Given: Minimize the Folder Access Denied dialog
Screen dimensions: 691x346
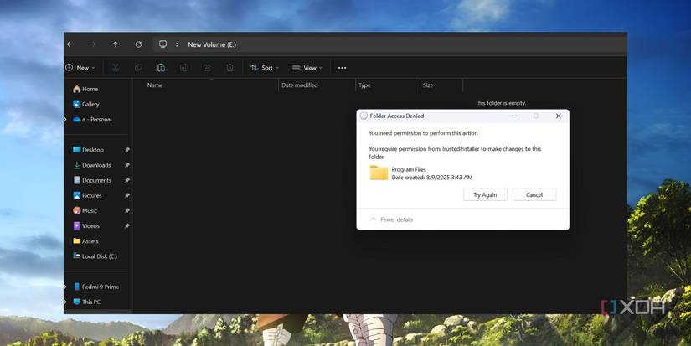Looking at the screenshot, I should pos(513,116).
